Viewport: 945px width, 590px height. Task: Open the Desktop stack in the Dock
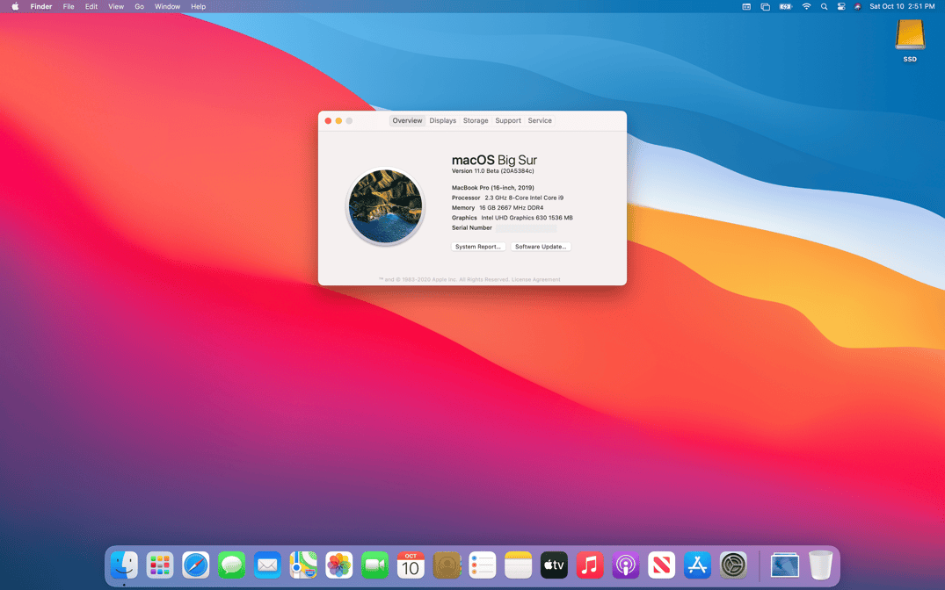point(785,565)
